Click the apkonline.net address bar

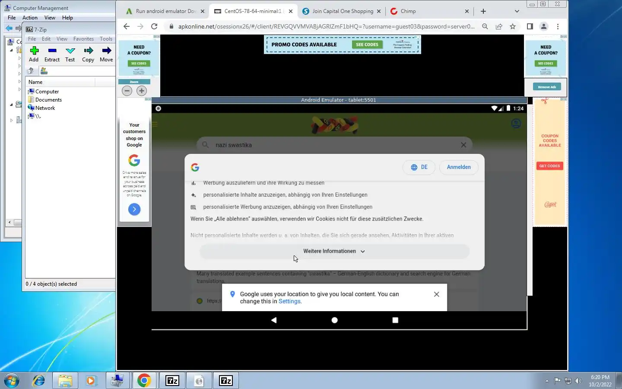326,26
